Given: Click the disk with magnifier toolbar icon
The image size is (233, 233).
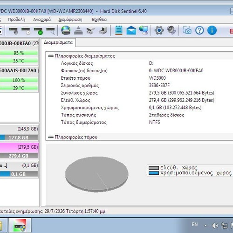Looking at the screenshot, I should click(x=51, y=31).
